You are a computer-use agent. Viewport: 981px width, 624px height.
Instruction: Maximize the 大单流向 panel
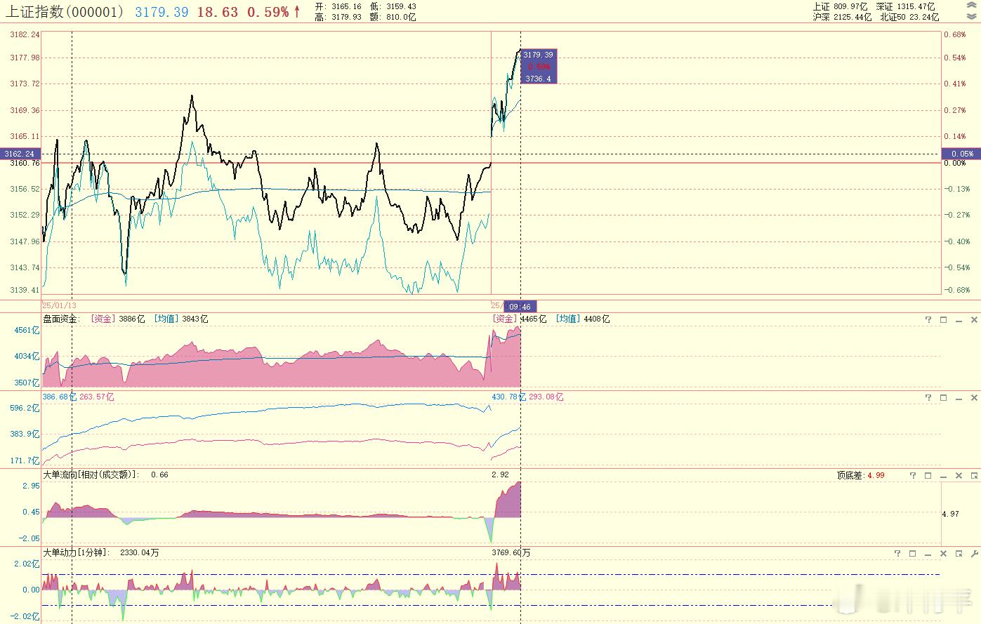click(928, 475)
